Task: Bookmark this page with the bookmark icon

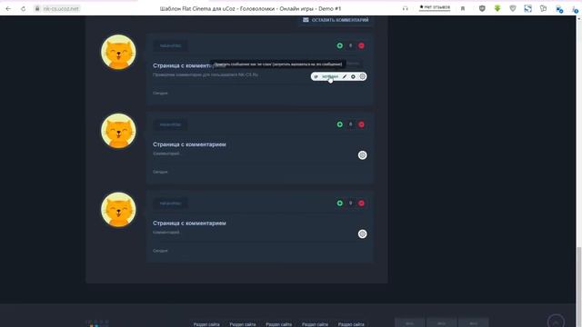Action: coord(463,8)
